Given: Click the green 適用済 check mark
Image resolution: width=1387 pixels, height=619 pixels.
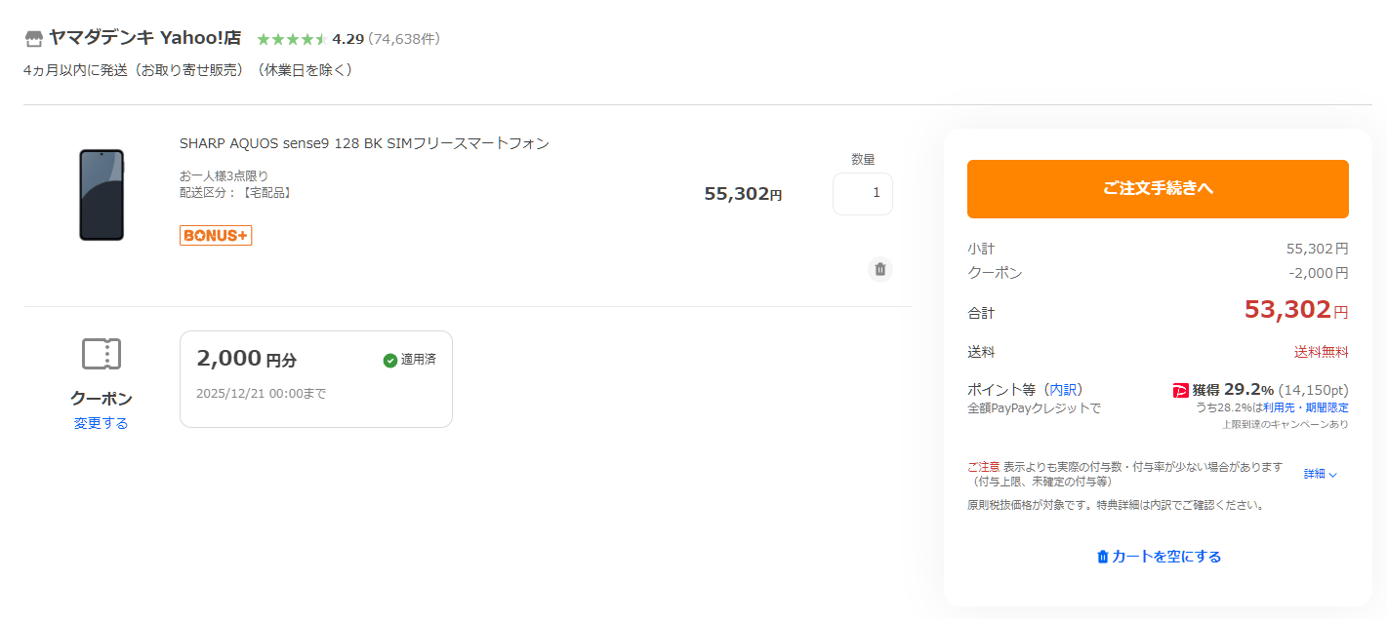Looking at the screenshot, I should pos(390,361).
